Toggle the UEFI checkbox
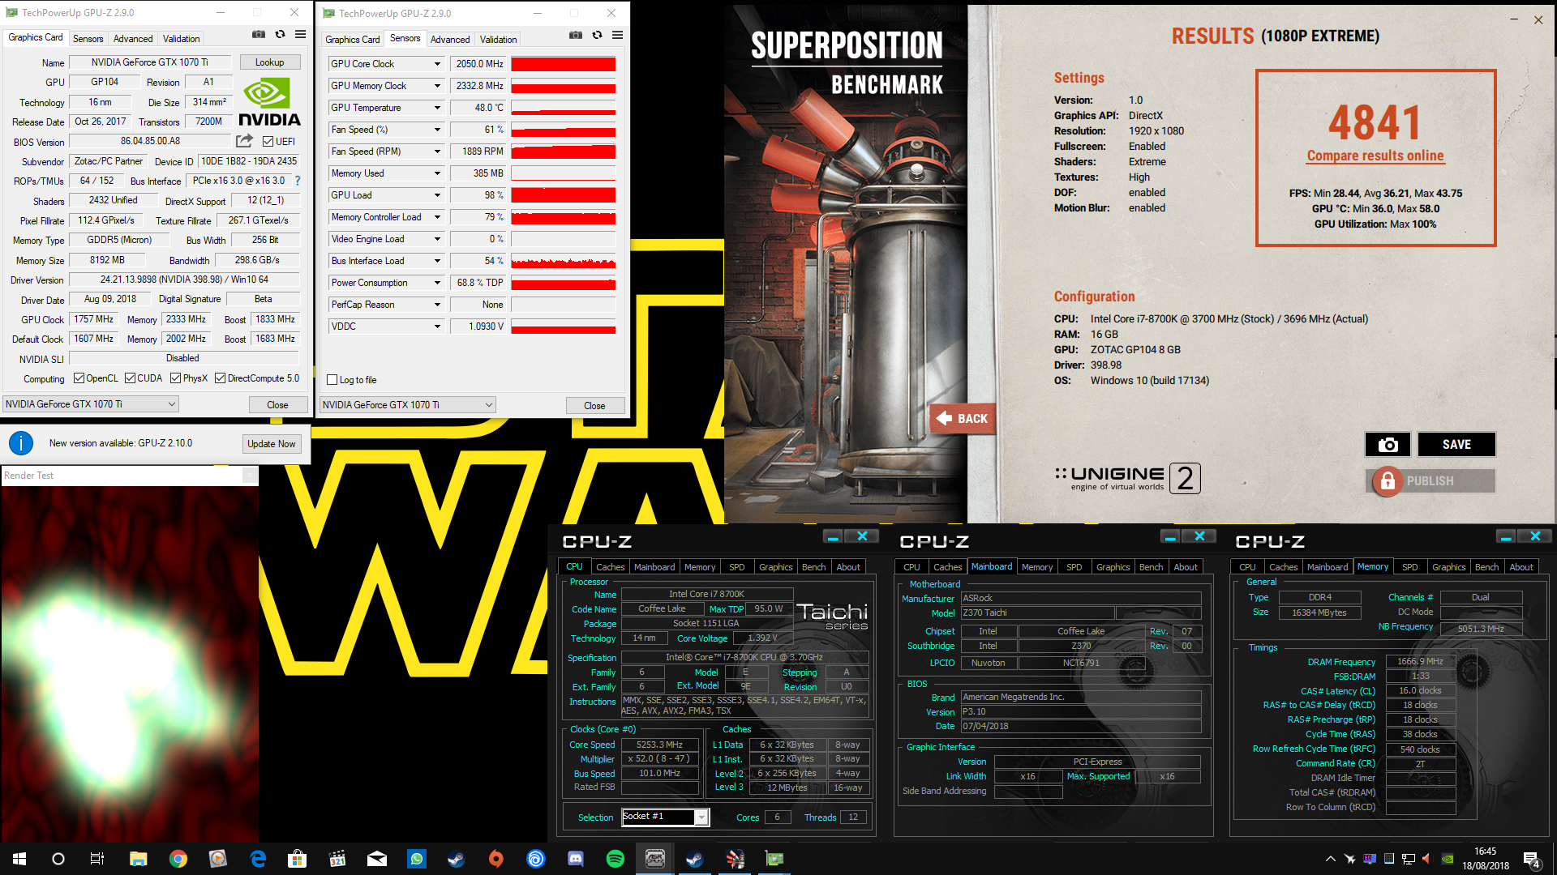Viewport: 1557px width, 875px height. (x=268, y=141)
